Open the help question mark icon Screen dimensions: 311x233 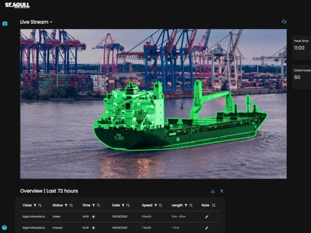pyautogui.click(x=4, y=227)
